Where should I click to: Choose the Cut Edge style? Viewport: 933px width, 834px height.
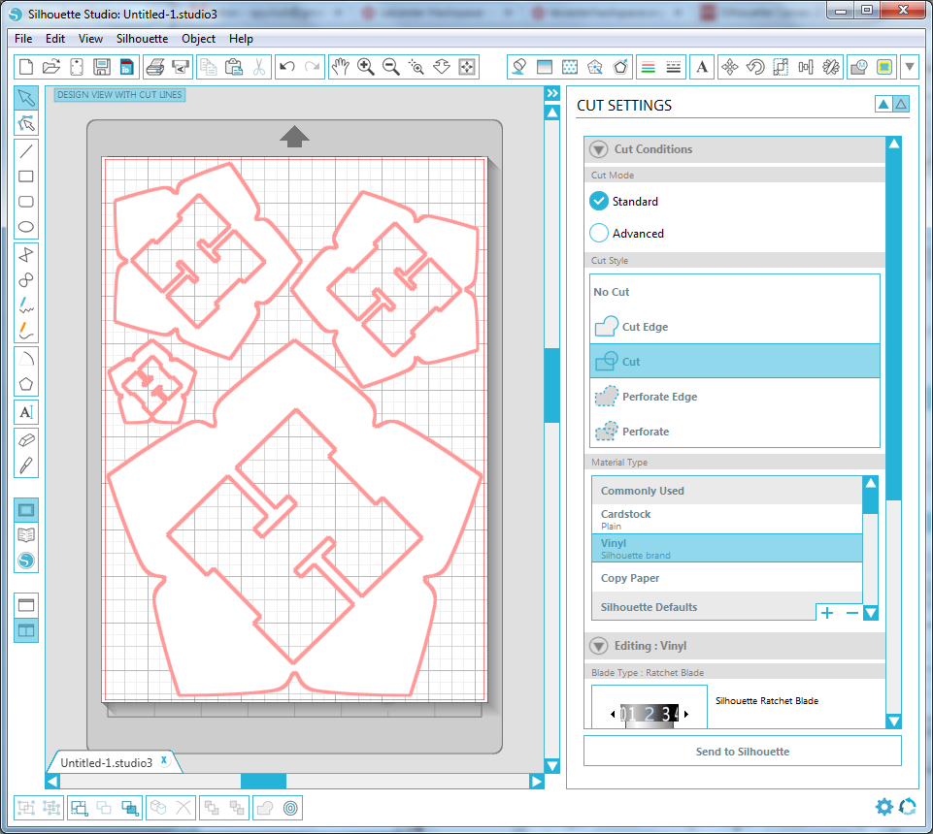(x=735, y=327)
